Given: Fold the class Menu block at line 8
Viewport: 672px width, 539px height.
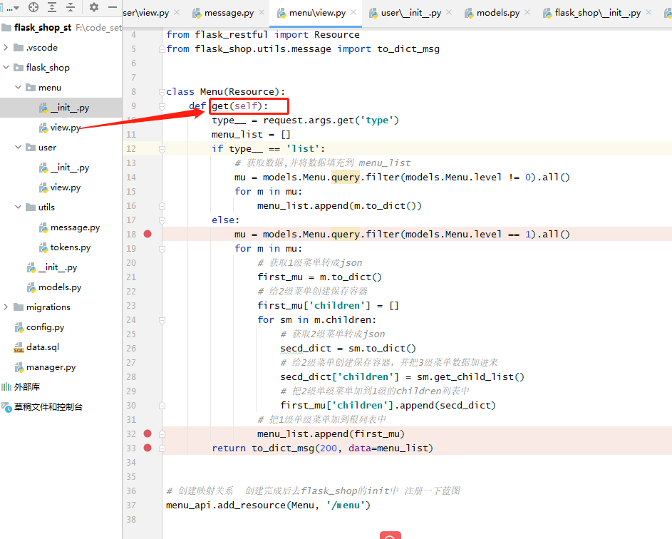Looking at the screenshot, I should pos(162,92).
